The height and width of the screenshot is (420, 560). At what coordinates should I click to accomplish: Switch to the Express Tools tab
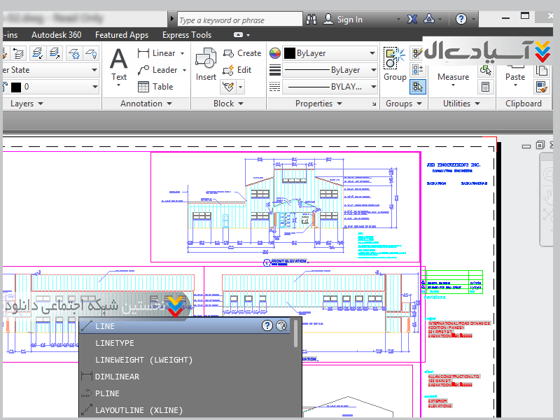pyautogui.click(x=186, y=35)
